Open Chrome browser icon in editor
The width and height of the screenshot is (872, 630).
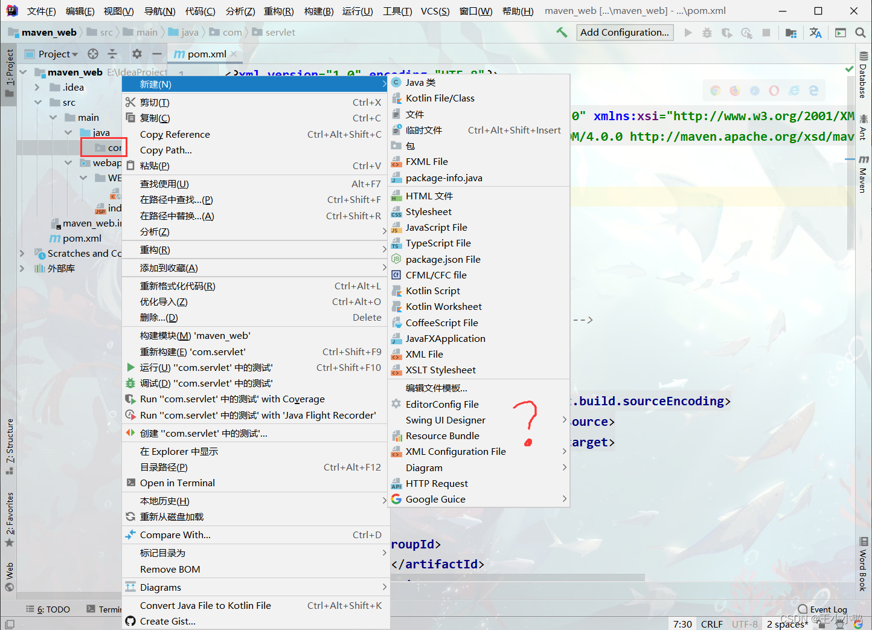[x=716, y=91]
